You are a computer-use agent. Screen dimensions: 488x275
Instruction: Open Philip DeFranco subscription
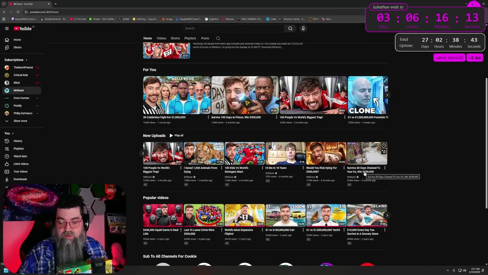22,113
